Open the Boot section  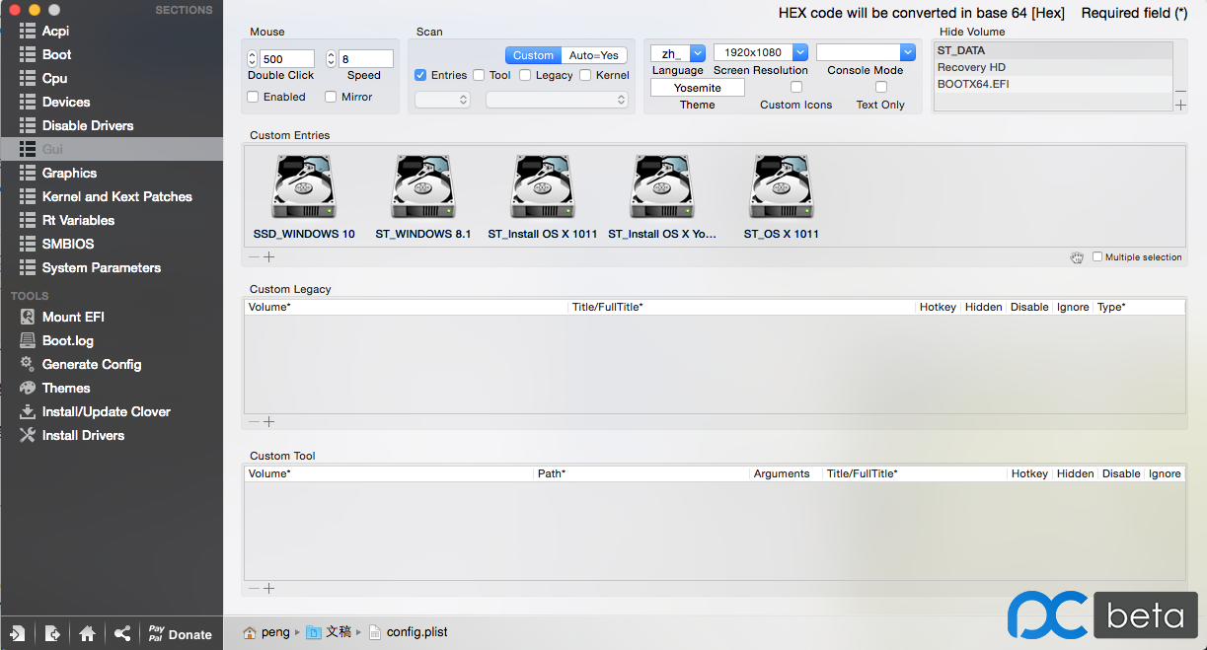tap(112, 54)
